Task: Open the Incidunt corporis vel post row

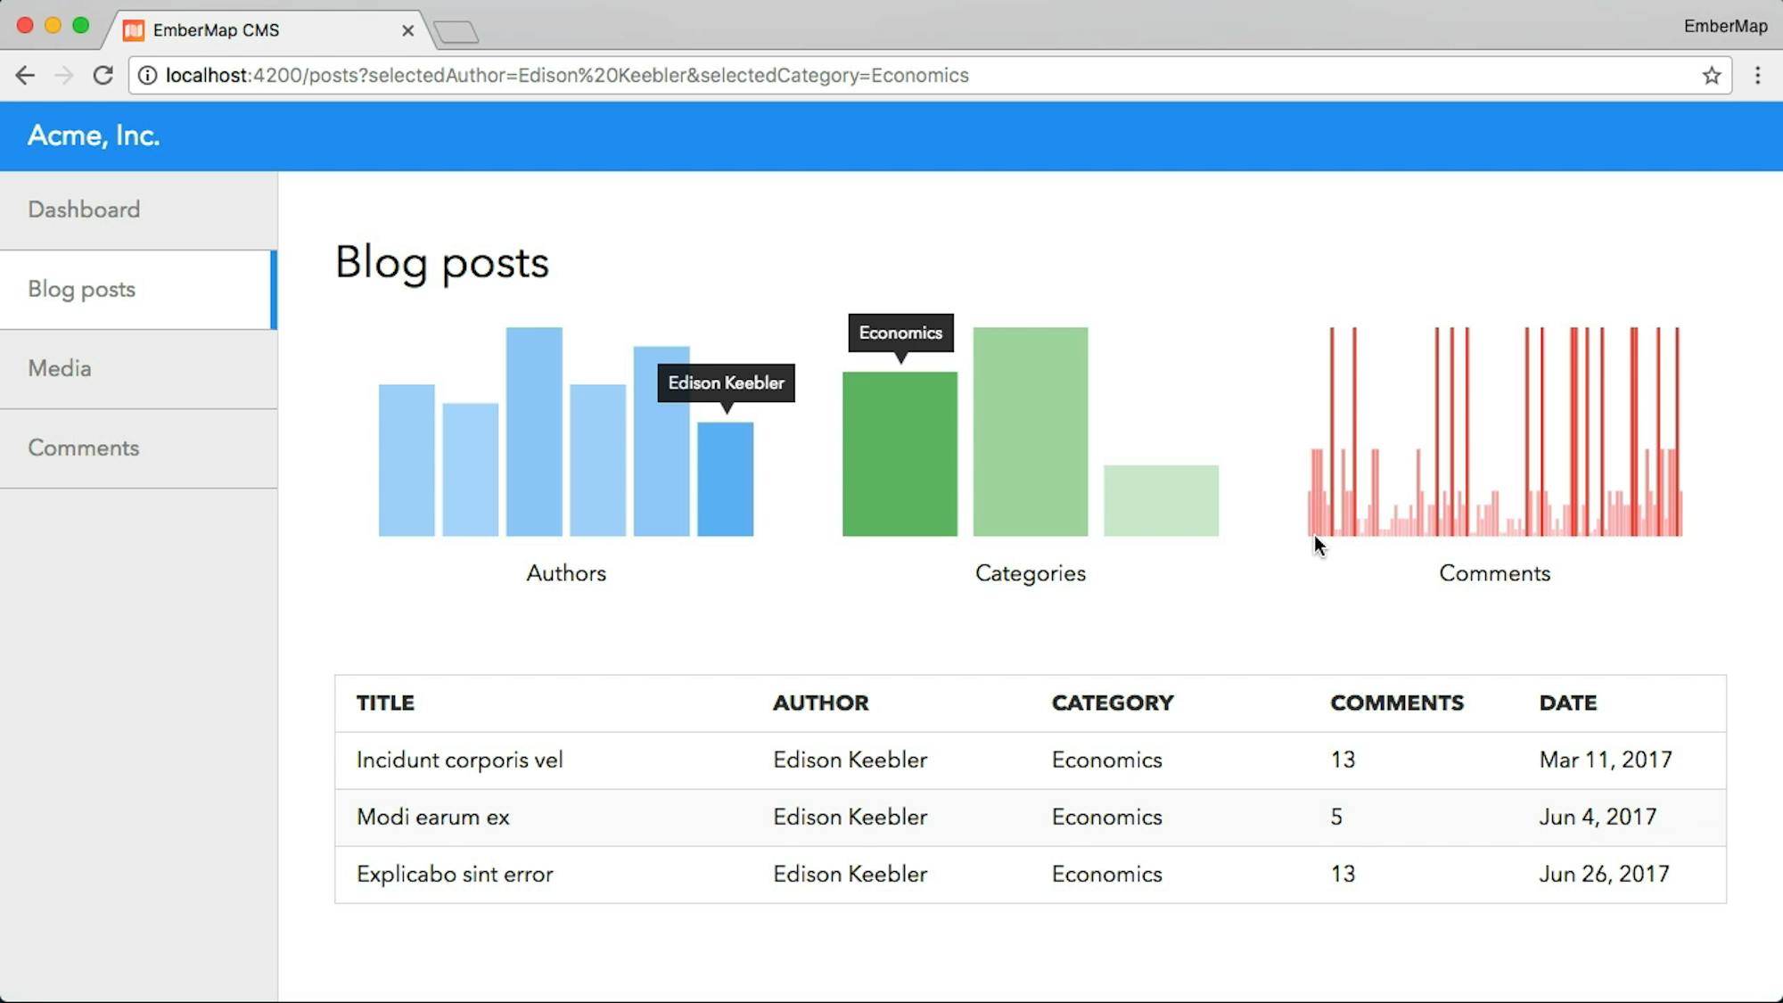Action: (x=459, y=760)
